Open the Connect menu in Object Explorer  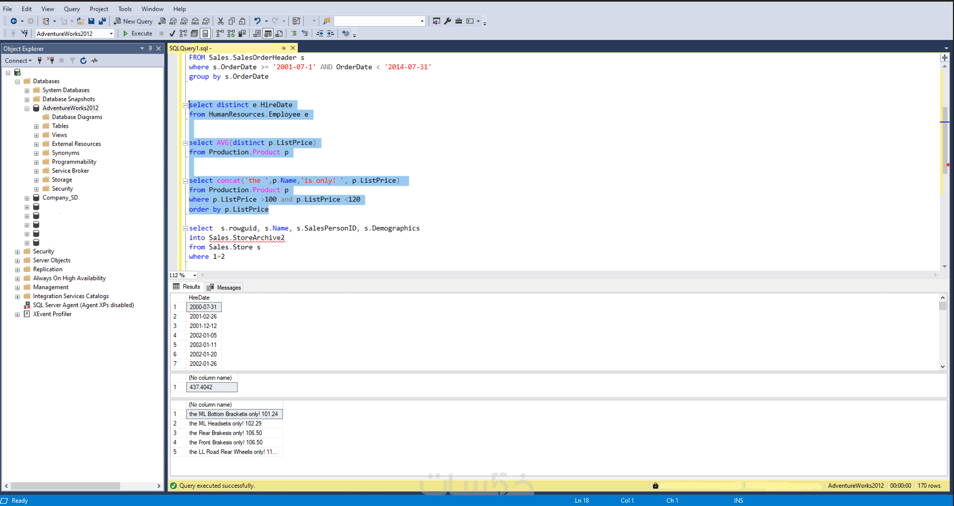point(17,60)
